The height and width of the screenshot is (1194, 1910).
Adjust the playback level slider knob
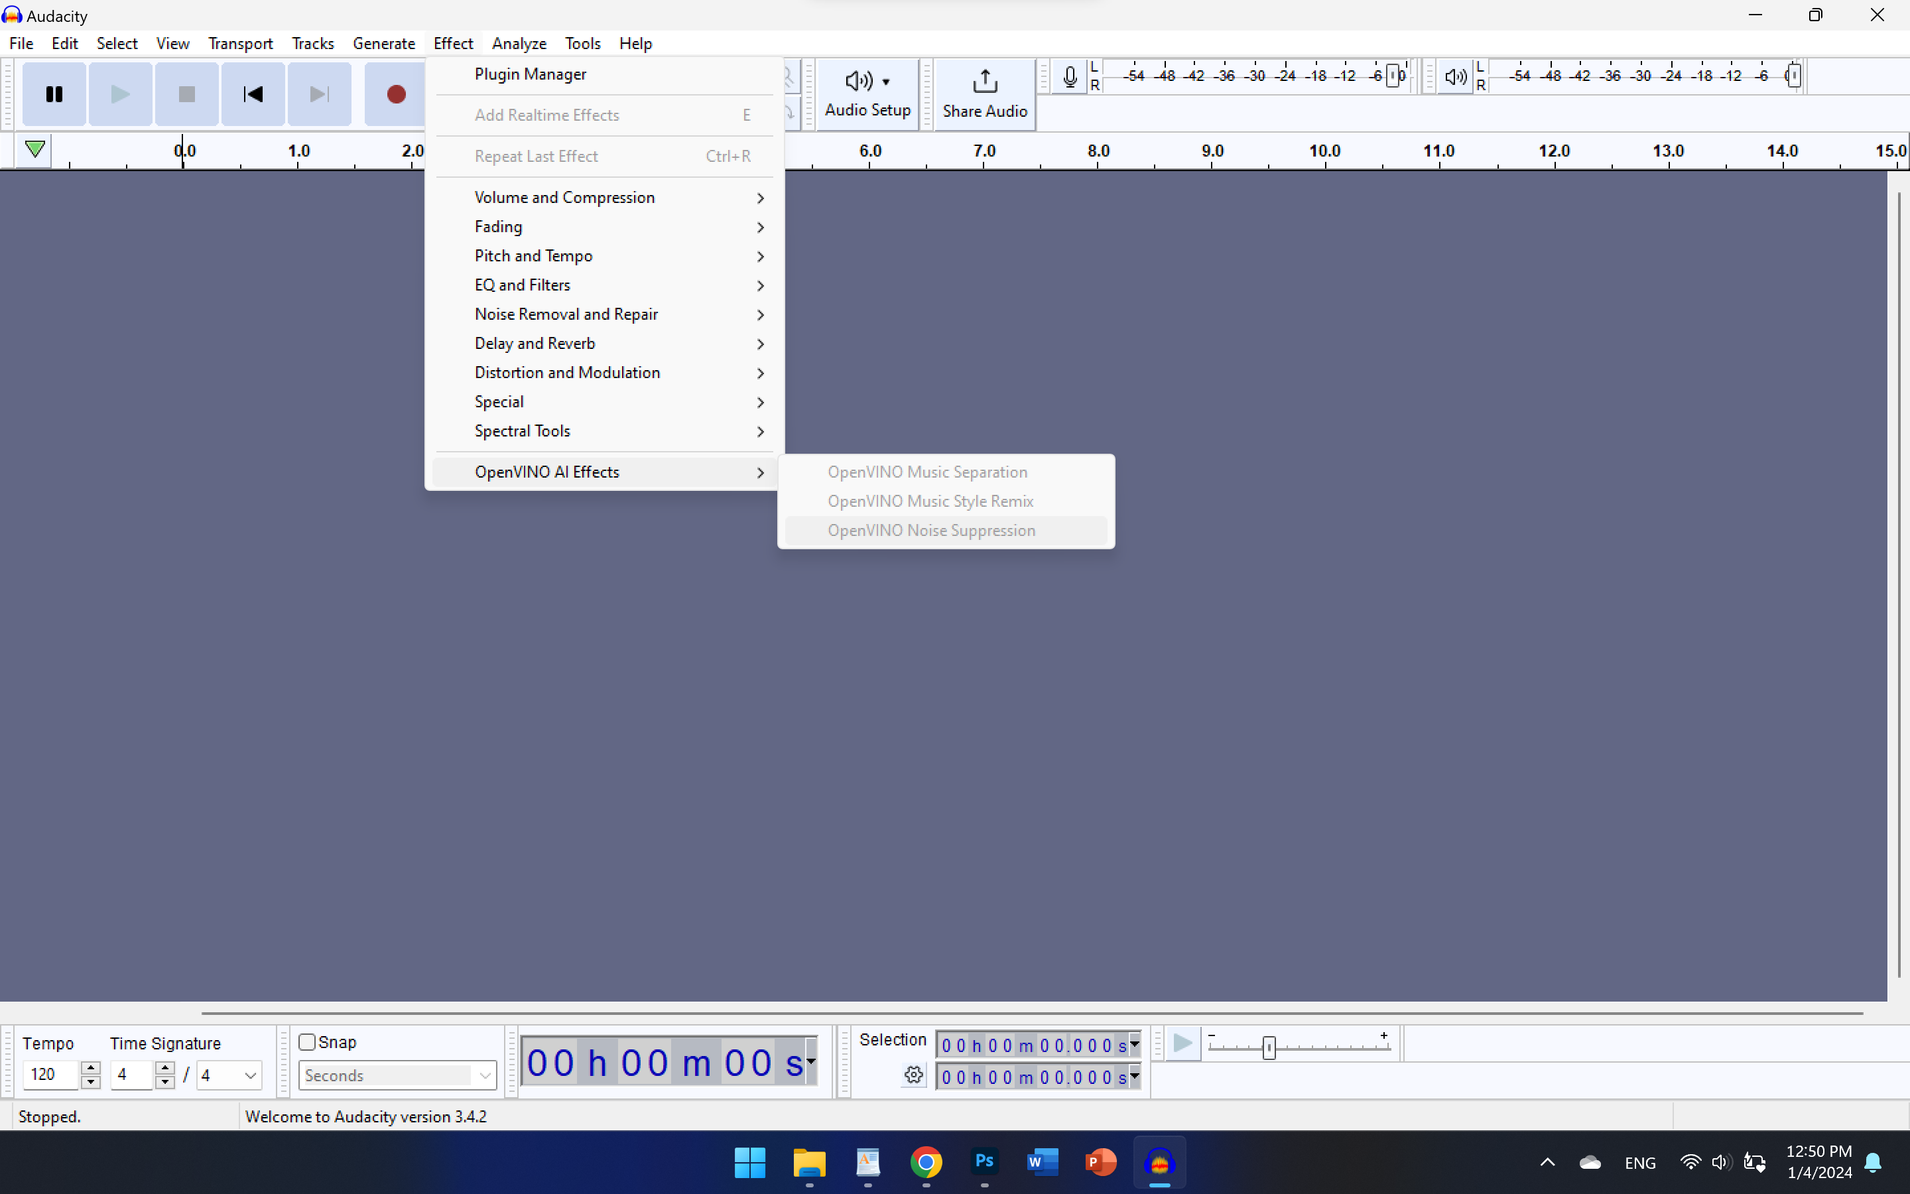(1794, 76)
